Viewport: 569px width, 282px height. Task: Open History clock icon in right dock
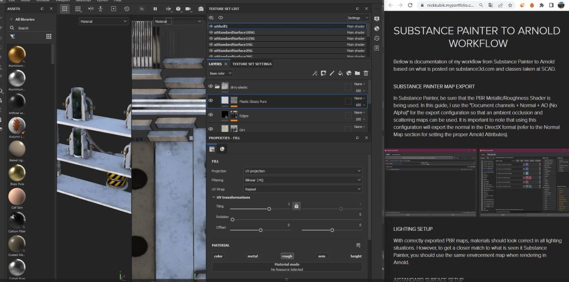coord(377,38)
